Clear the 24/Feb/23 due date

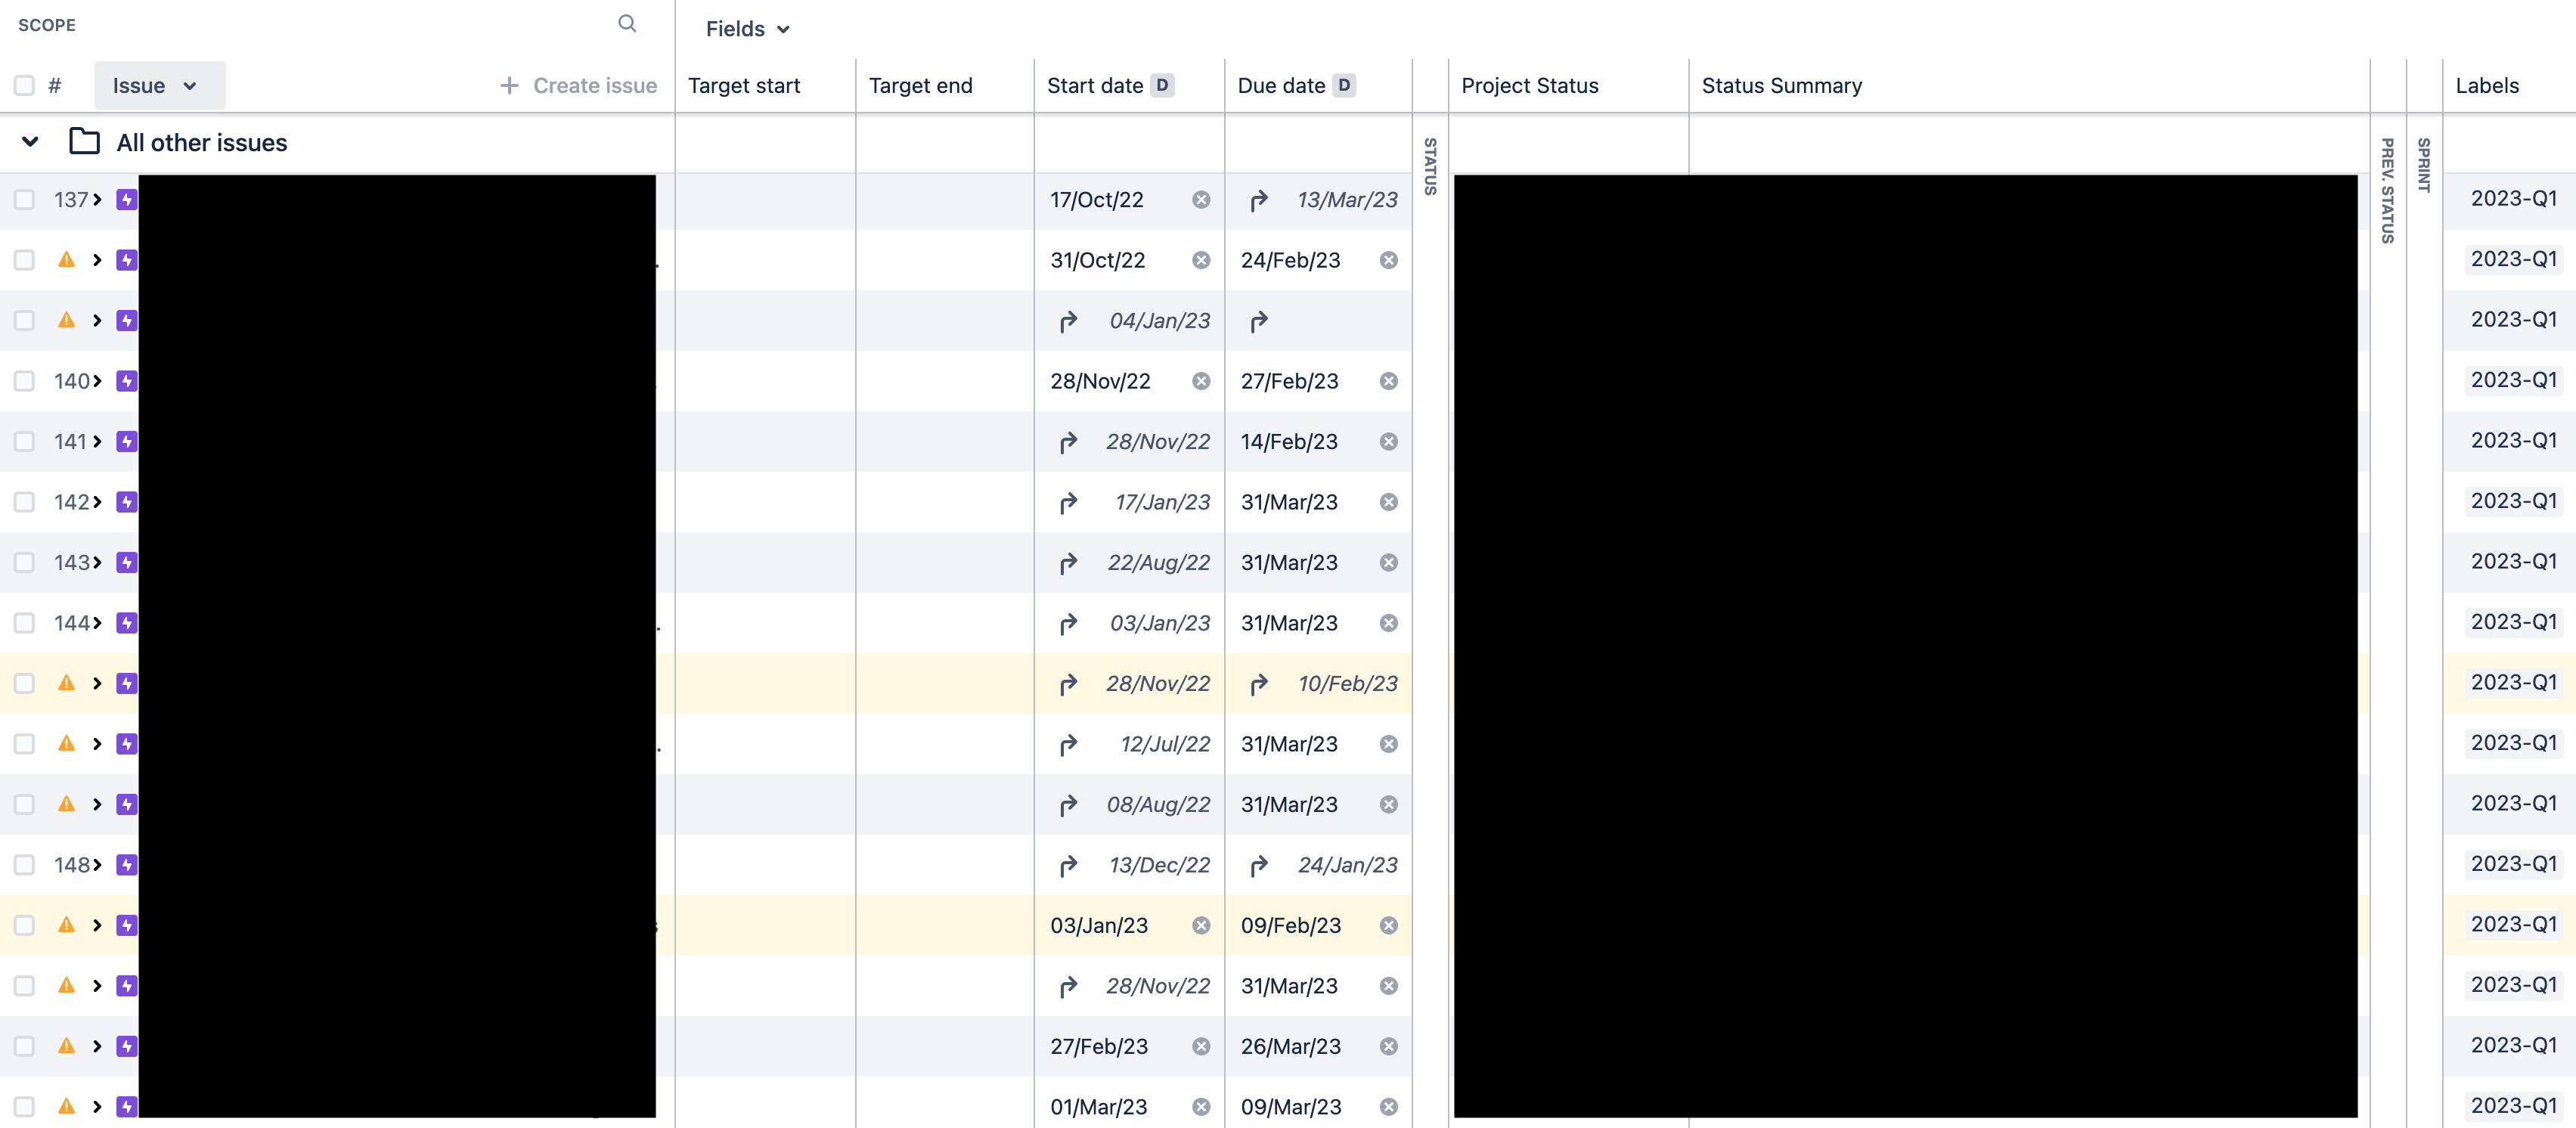(x=1388, y=260)
